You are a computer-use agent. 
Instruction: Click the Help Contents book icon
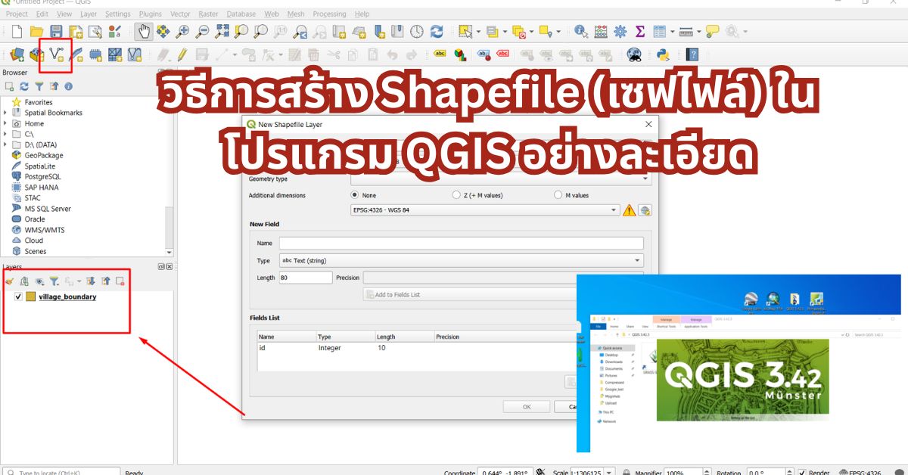692,54
